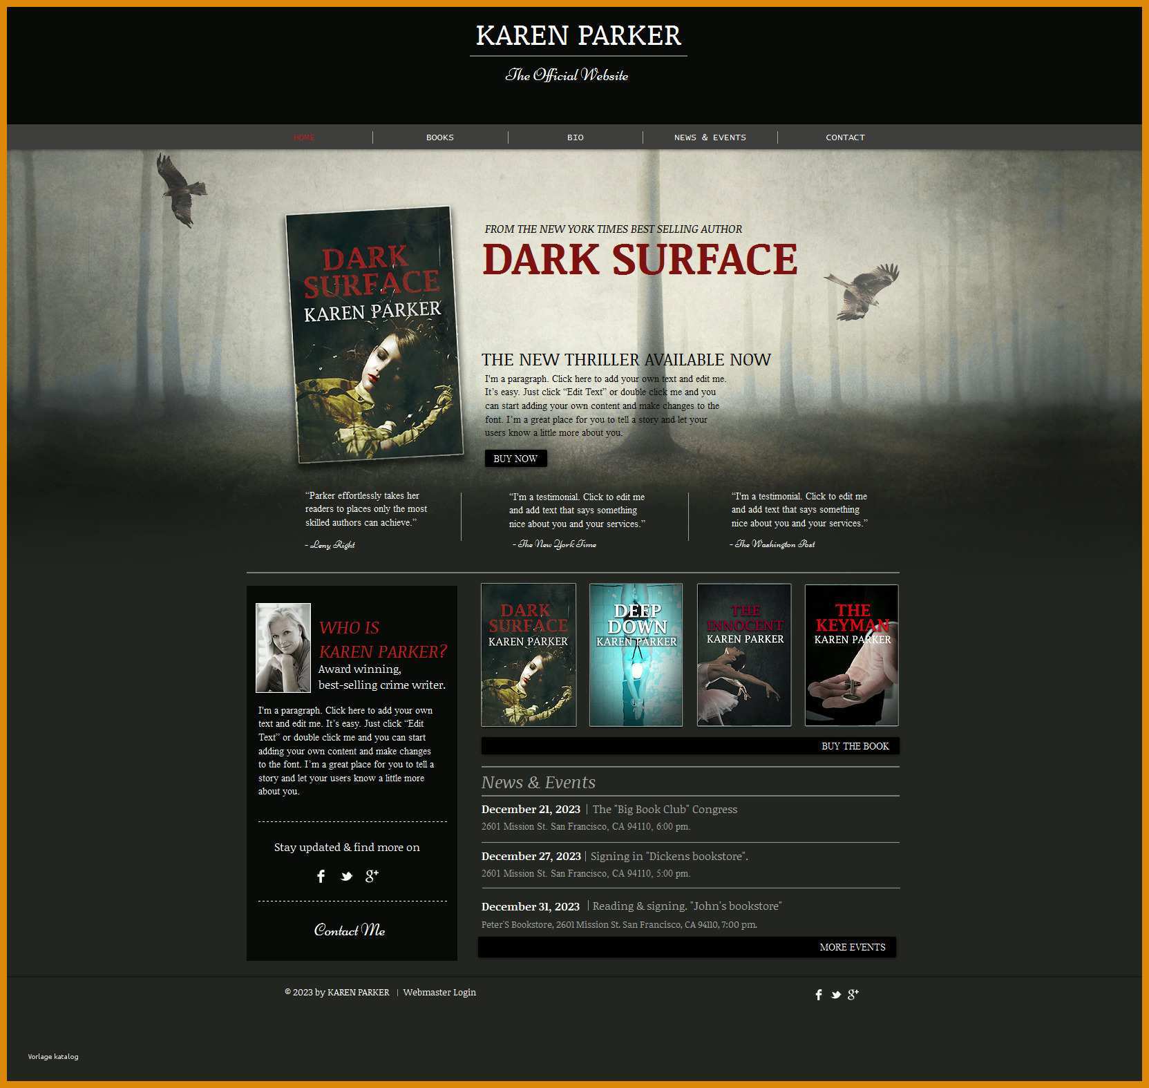
Task: Open the NEWS & EVENTS menu item
Action: (710, 137)
